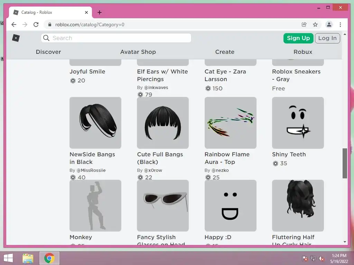
Task: Open the Fluttering Half Up Curly Hair thumbnail
Action: (x=298, y=206)
